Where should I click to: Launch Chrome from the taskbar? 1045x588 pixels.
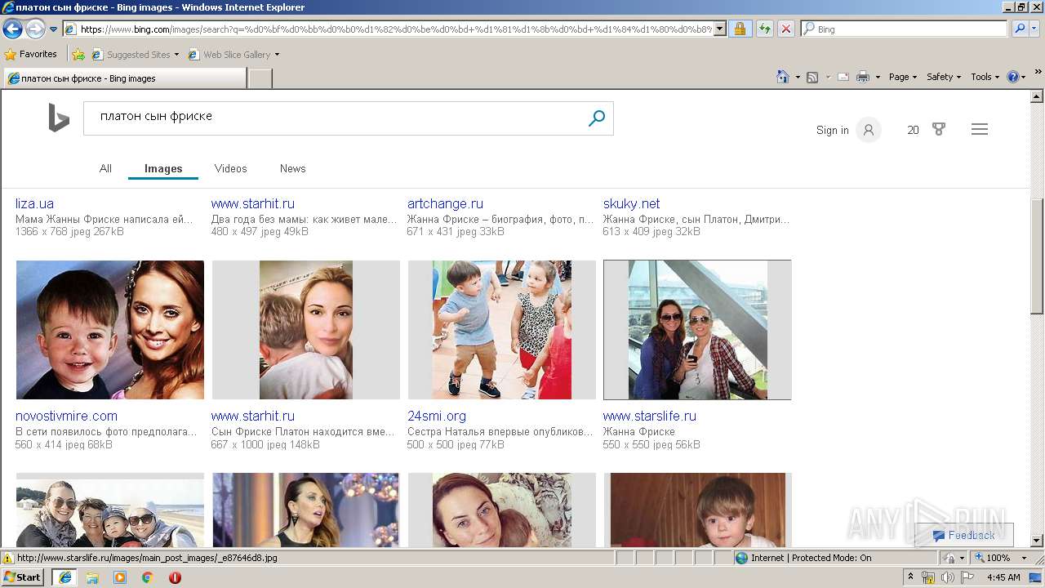point(147,577)
